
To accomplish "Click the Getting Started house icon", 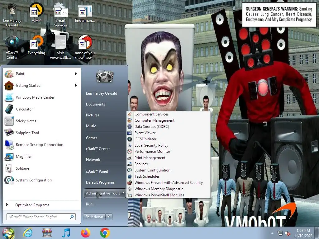I will point(9,86).
